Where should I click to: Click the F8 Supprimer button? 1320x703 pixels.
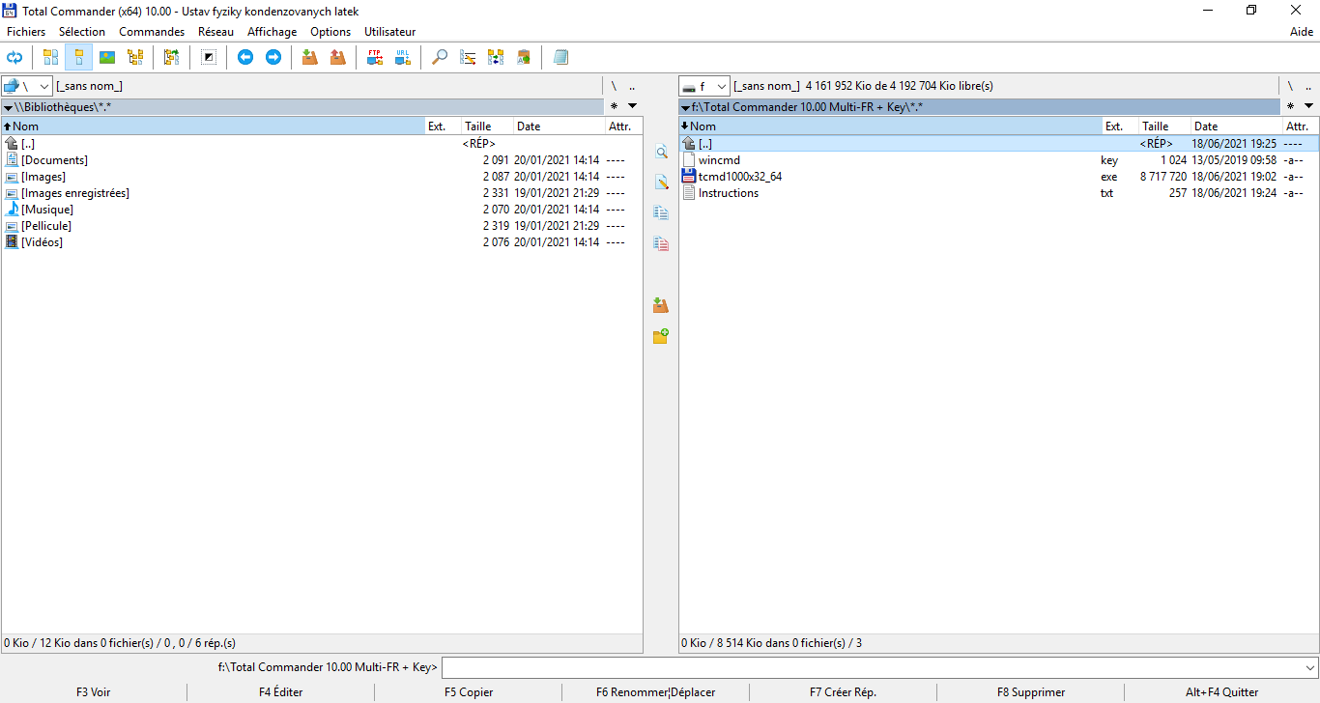(x=1031, y=692)
